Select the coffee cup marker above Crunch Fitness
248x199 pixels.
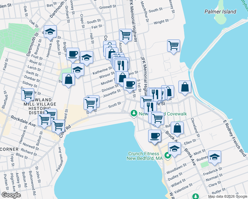155,136
